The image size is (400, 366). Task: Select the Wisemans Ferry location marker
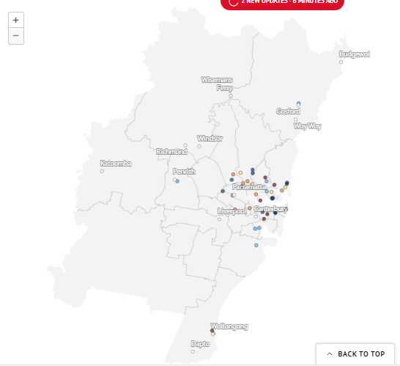231,96
